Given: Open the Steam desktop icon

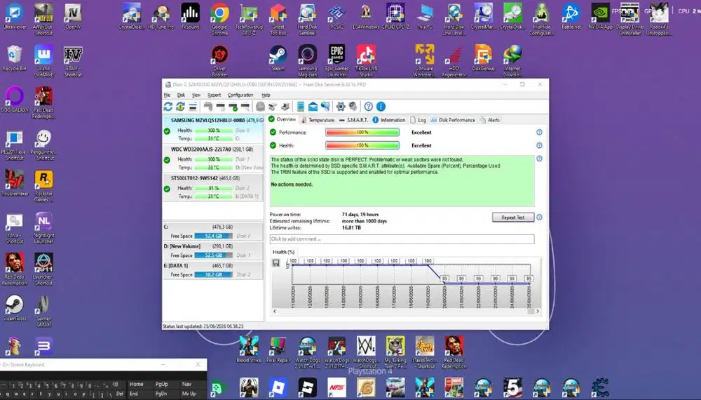Looking at the screenshot, I should (278, 58).
